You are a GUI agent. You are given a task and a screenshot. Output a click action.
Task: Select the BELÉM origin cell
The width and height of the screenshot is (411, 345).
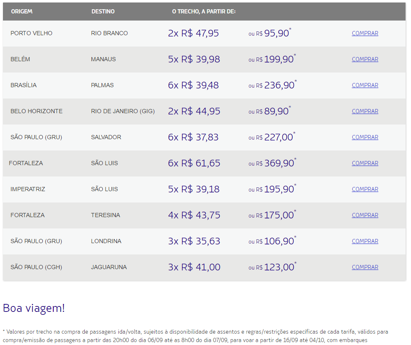(20, 59)
